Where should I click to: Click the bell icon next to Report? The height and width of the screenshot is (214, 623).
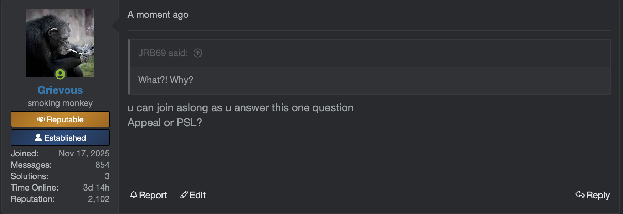coord(134,195)
